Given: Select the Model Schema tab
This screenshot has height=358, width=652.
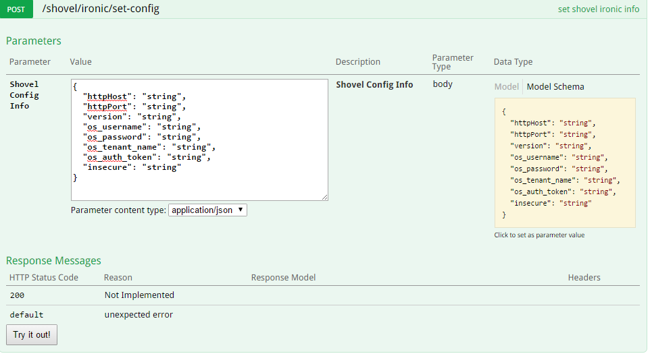Looking at the screenshot, I should click(555, 86).
